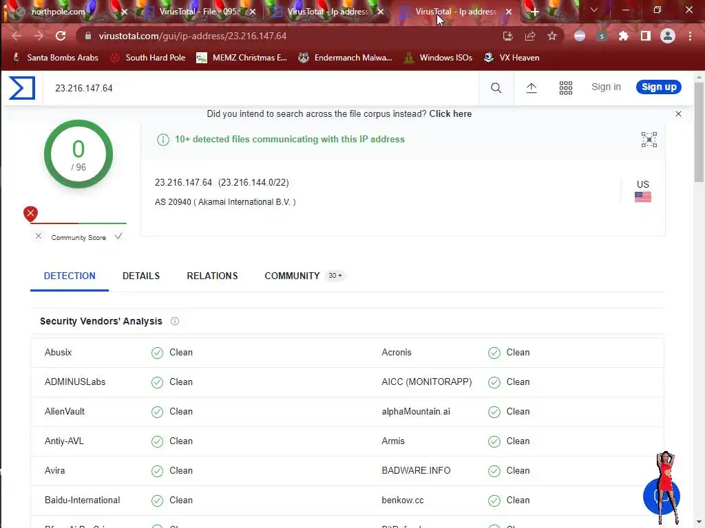Screen dimensions: 705x528
Task: Click the install app icon in address bar
Action: pos(508,36)
